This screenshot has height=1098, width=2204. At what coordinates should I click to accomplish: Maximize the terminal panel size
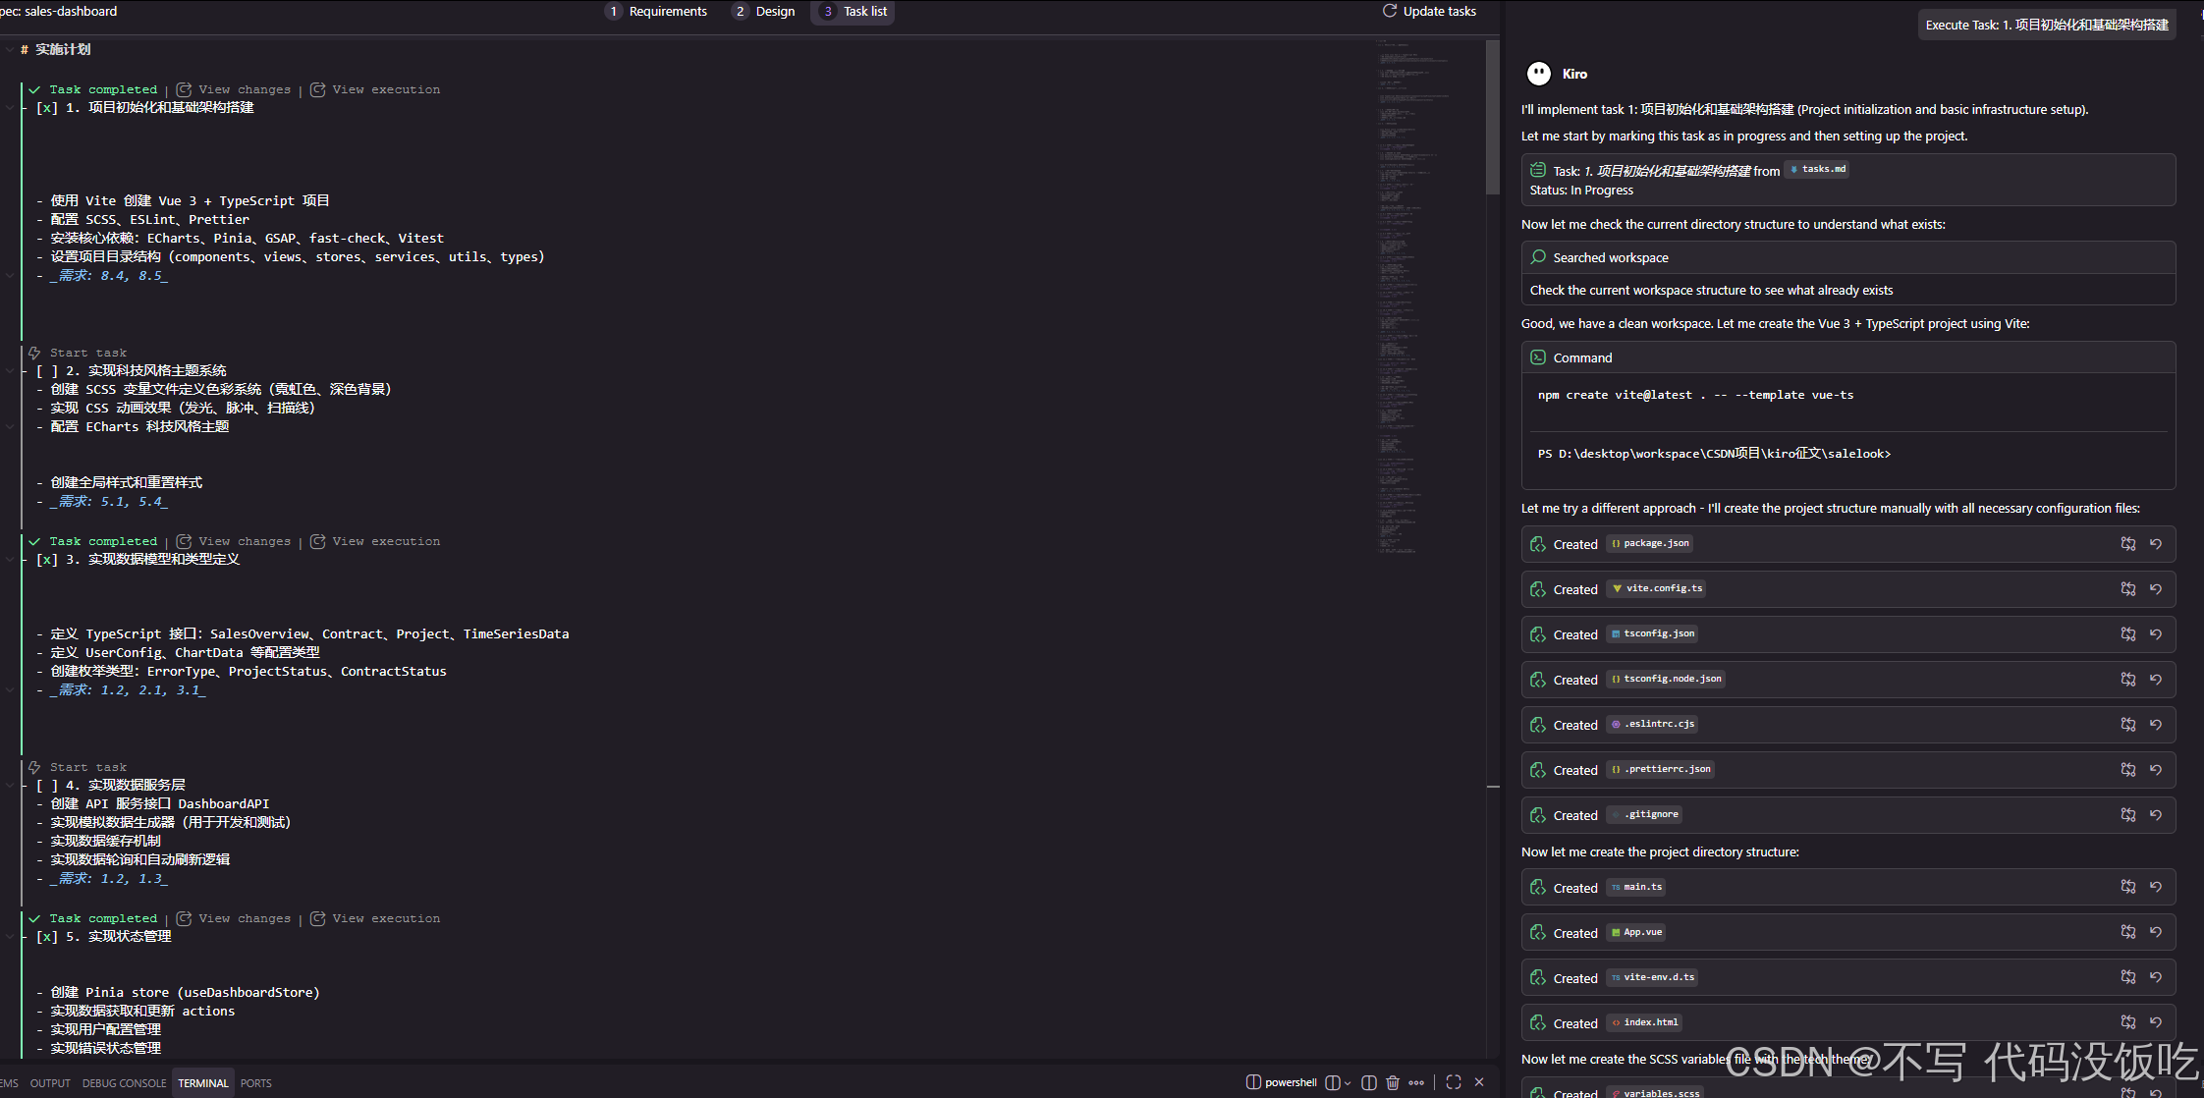[1454, 1082]
